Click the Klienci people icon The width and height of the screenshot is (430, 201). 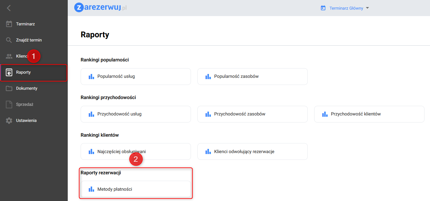click(9, 56)
